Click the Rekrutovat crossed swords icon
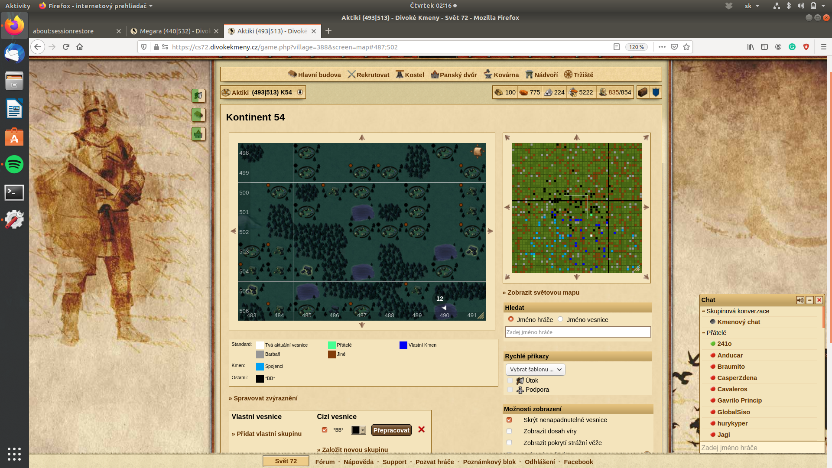 [351, 75]
